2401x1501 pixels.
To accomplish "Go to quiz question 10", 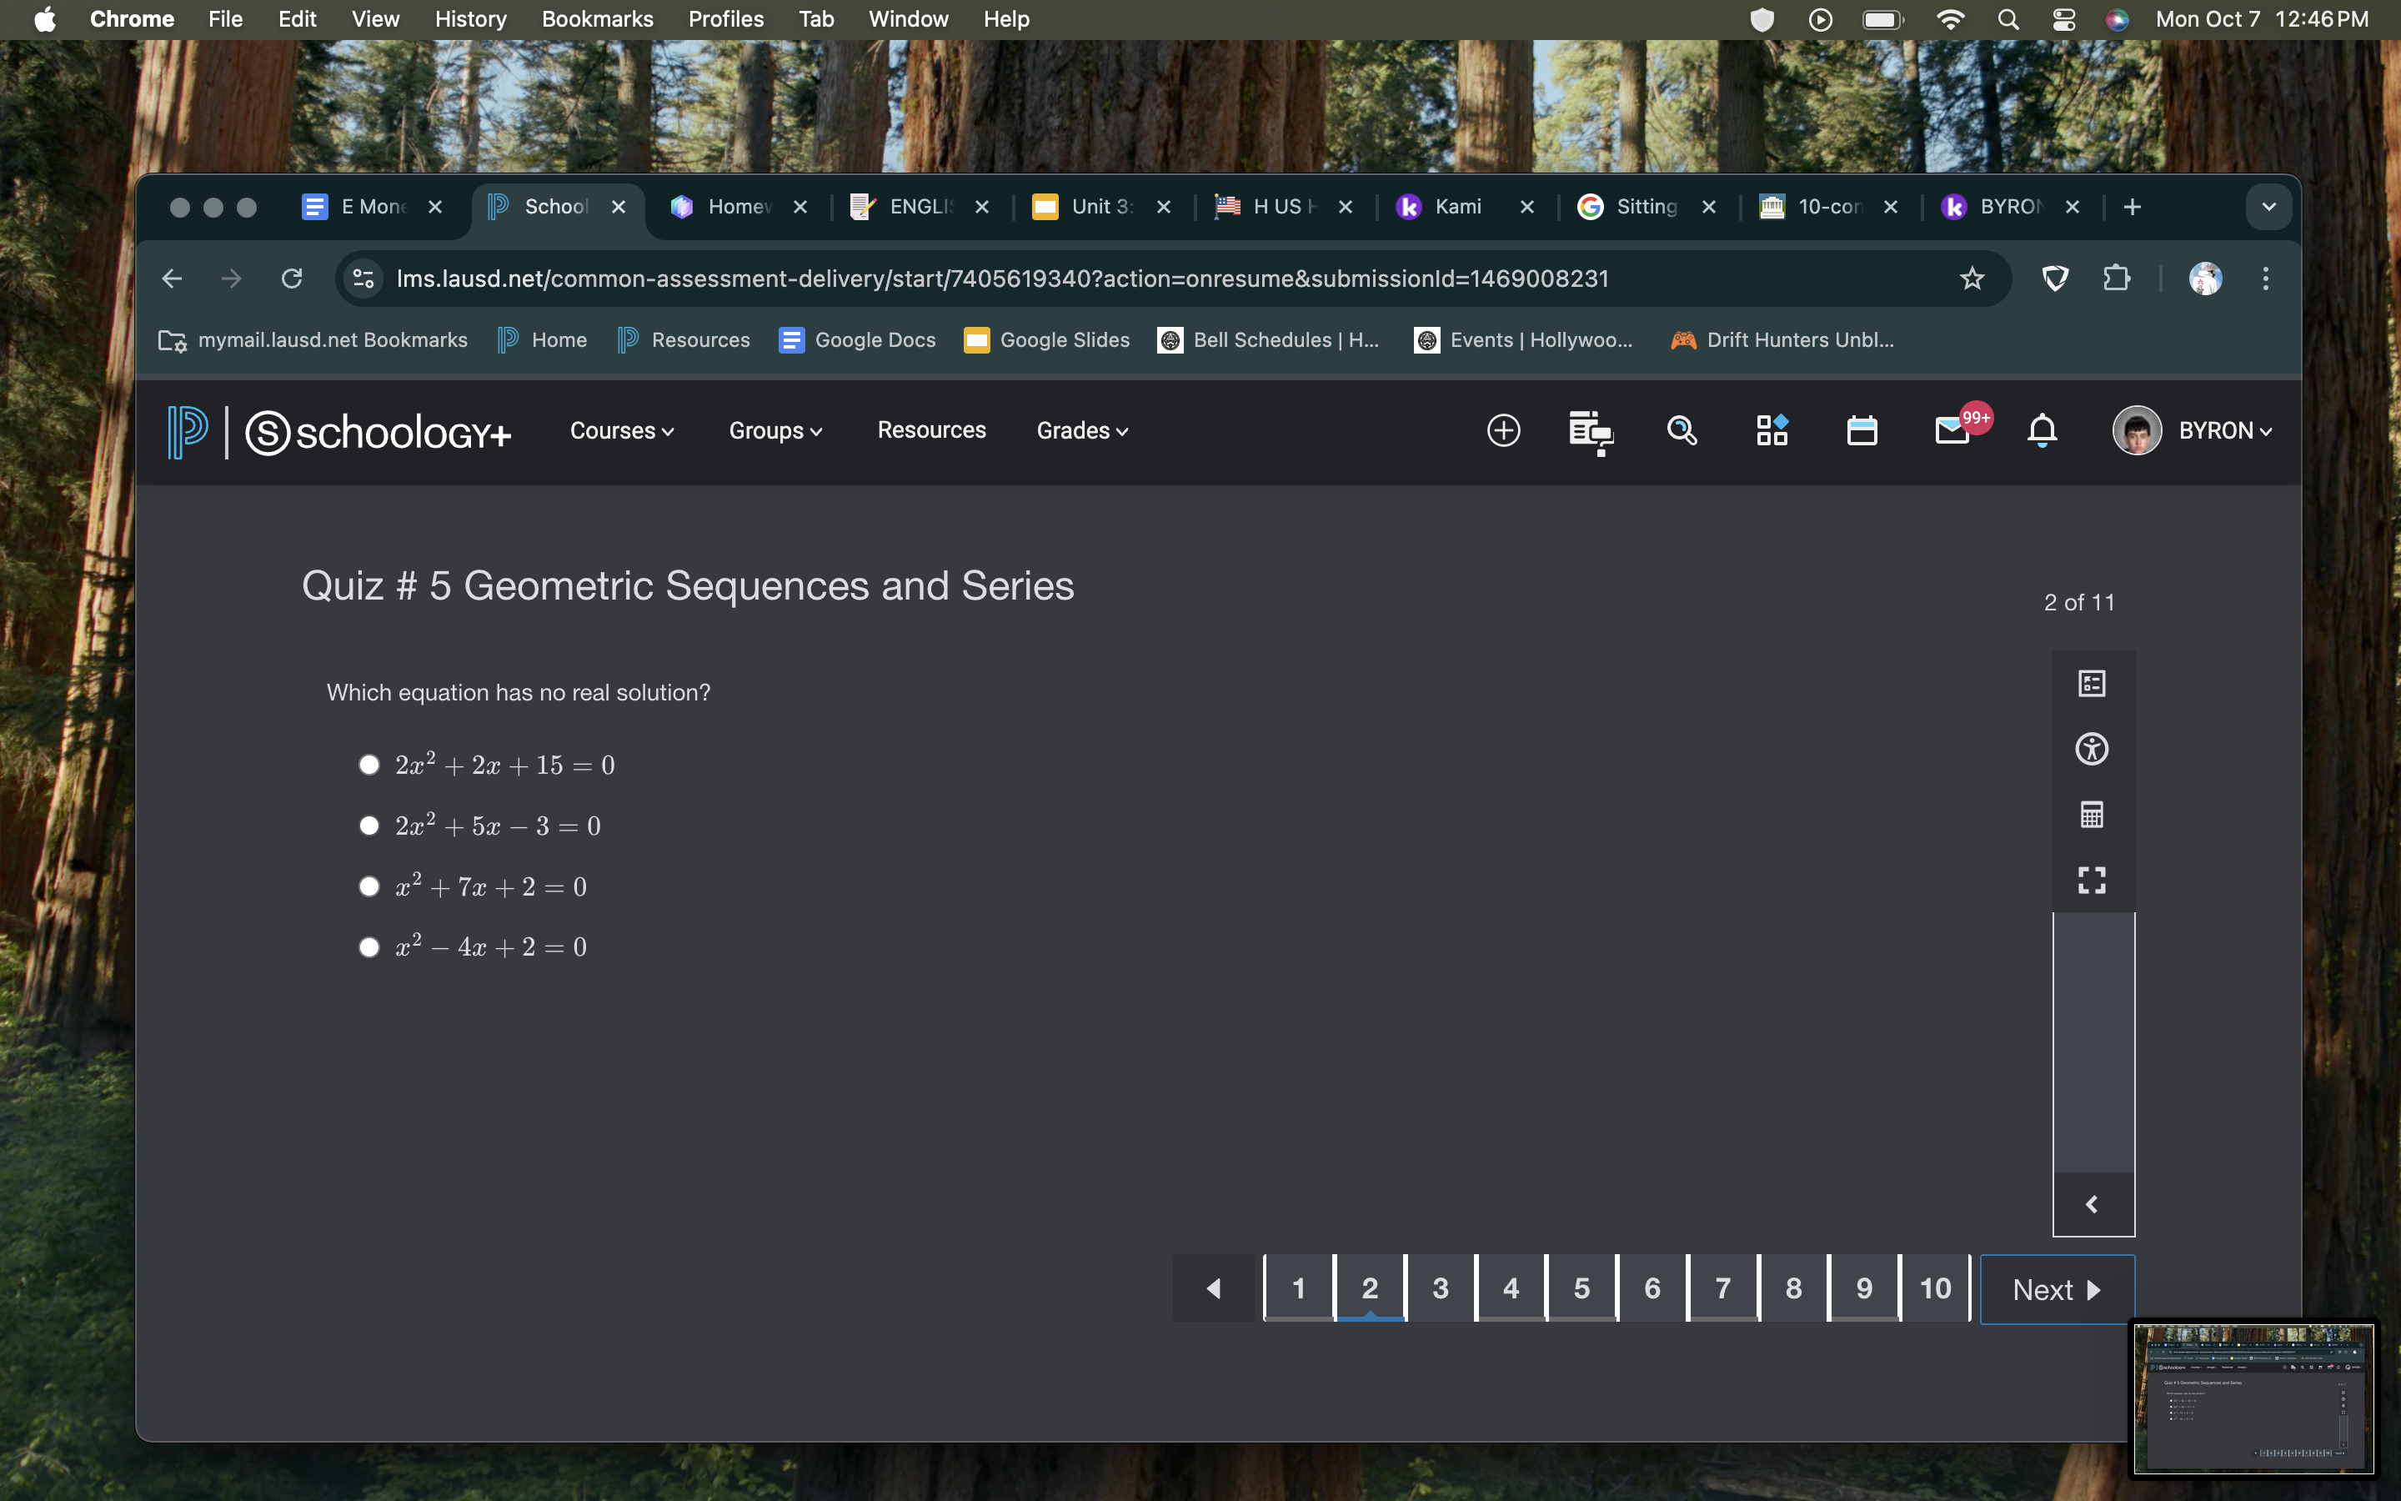I will 1935,1288.
